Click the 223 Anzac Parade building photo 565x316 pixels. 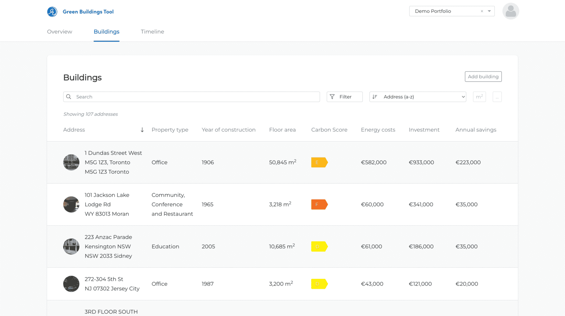click(x=71, y=246)
